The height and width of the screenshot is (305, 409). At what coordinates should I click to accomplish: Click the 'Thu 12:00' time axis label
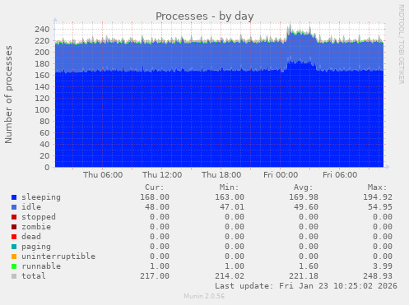point(162,175)
